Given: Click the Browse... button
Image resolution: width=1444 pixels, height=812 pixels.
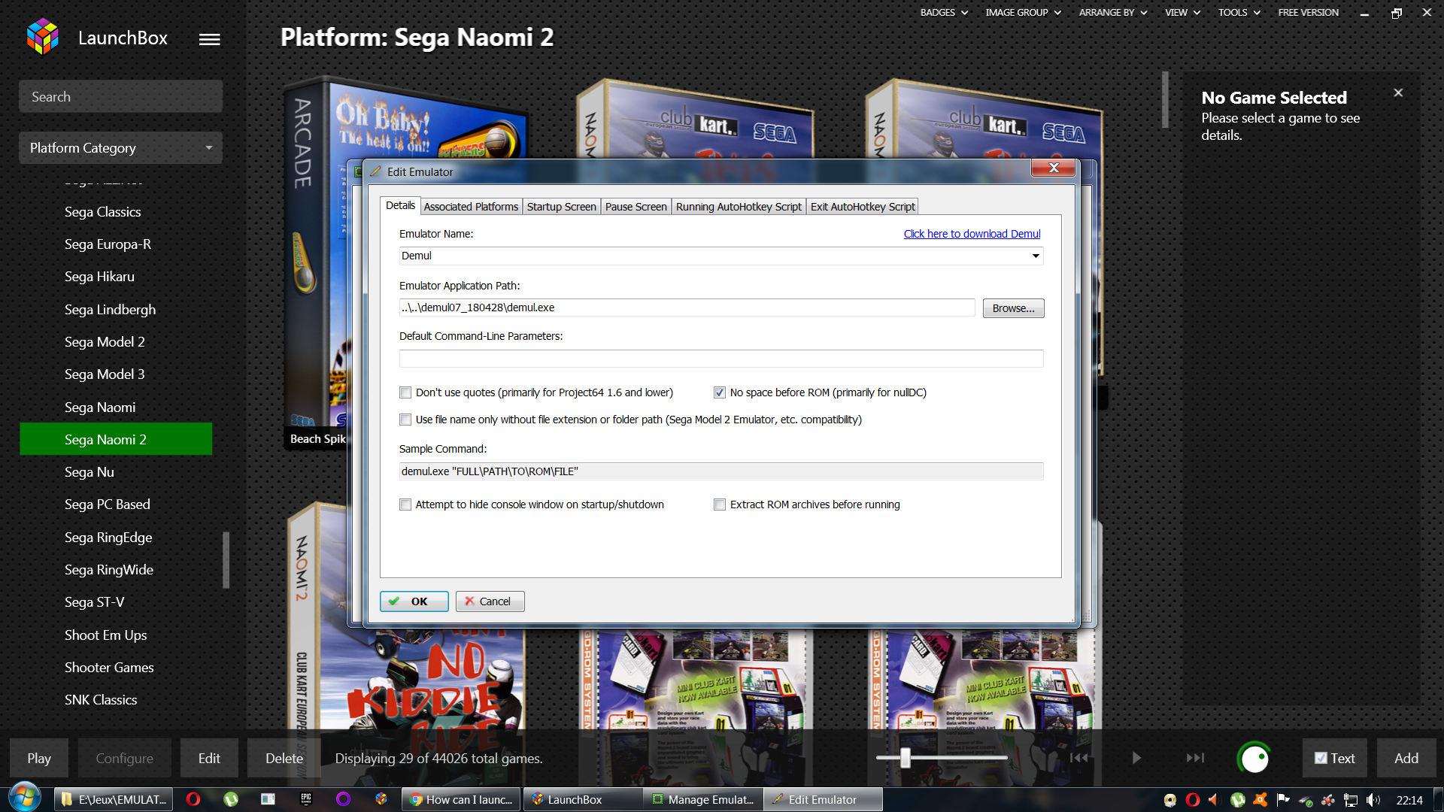Looking at the screenshot, I should click(x=1013, y=308).
